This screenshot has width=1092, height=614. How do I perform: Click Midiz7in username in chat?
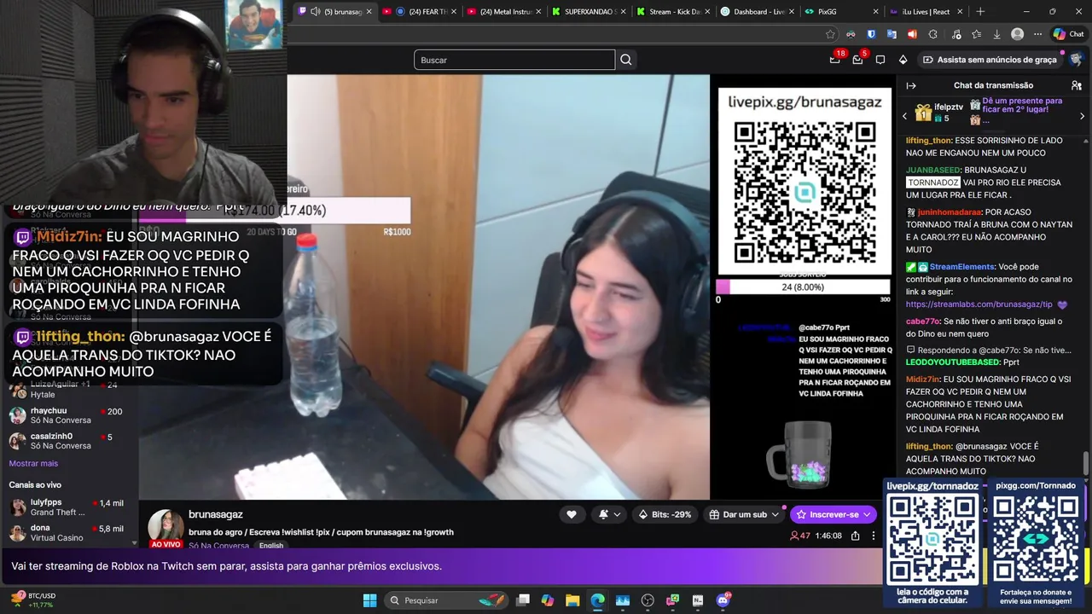(x=923, y=379)
